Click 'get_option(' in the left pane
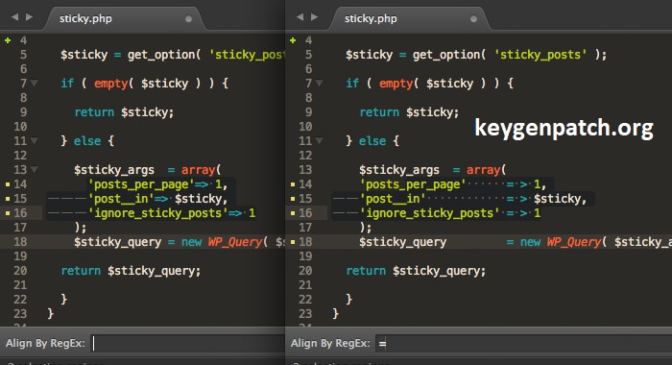This screenshot has height=365, width=672. [164, 56]
